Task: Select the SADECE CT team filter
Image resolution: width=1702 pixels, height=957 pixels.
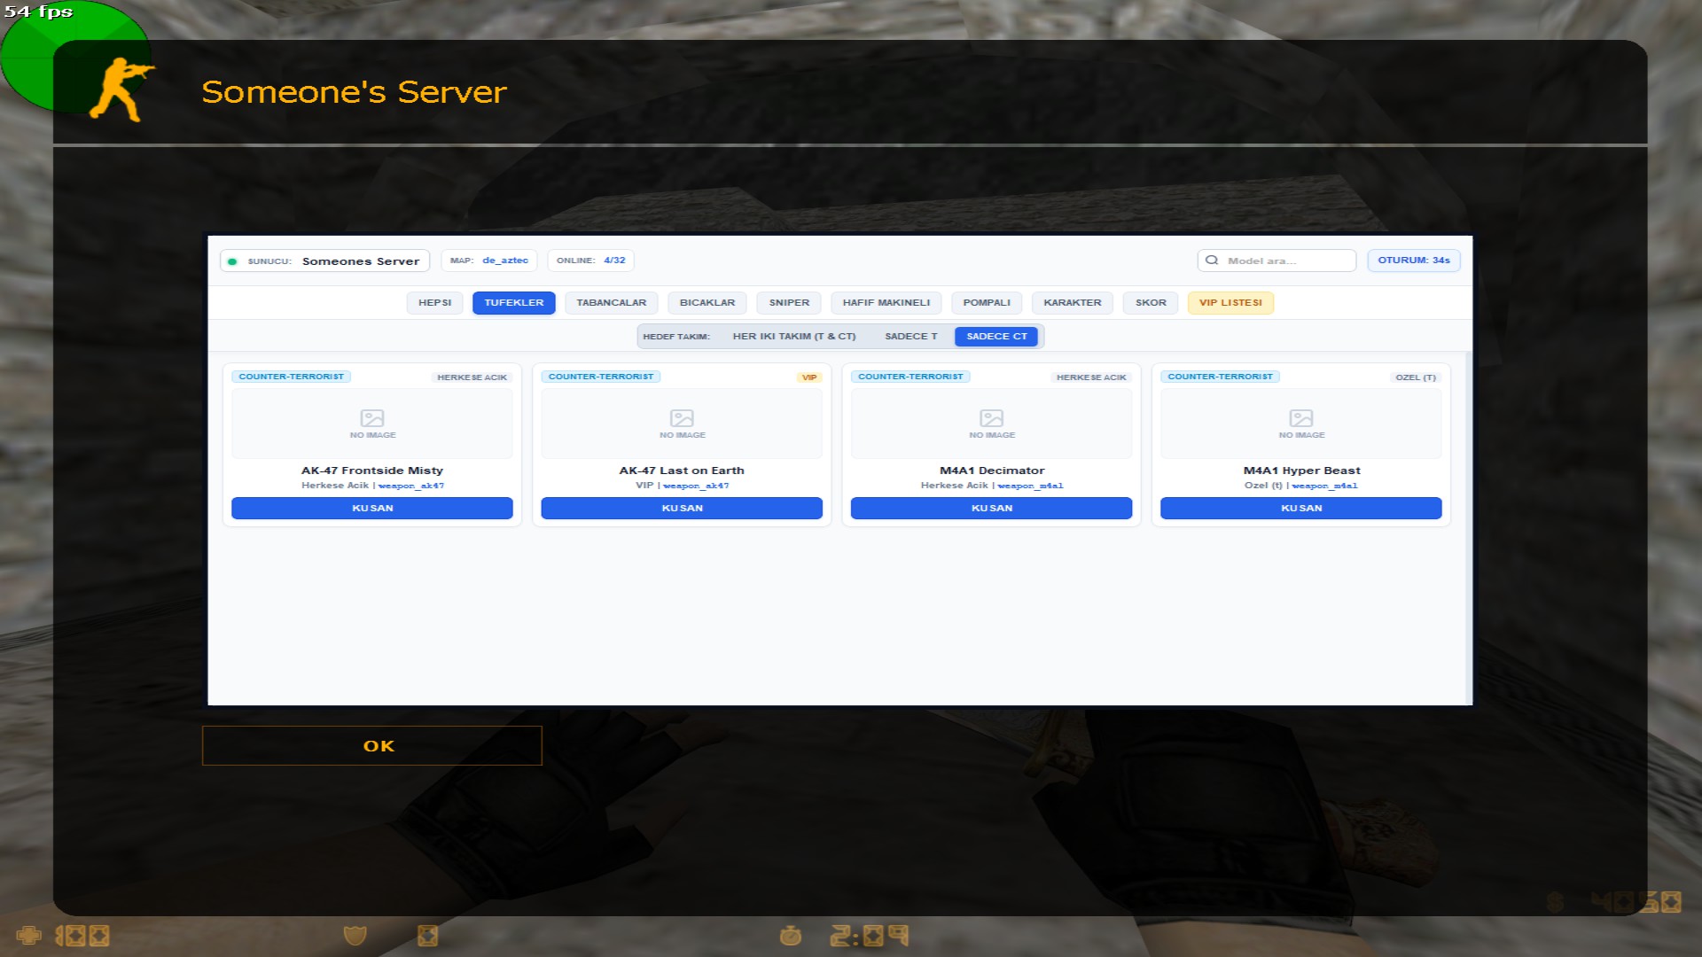Action: (x=996, y=337)
